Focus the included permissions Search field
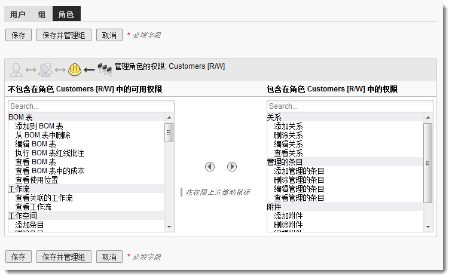The width and height of the screenshot is (452, 279). click(350, 106)
